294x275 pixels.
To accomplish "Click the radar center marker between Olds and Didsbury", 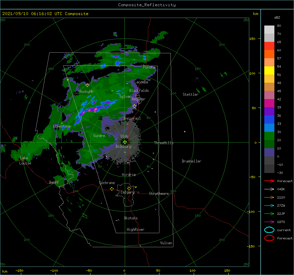I will coord(125,142).
